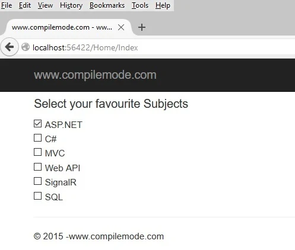Tick the SQL checkbox
The width and height of the screenshot is (295, 250).
click(37, 196)
